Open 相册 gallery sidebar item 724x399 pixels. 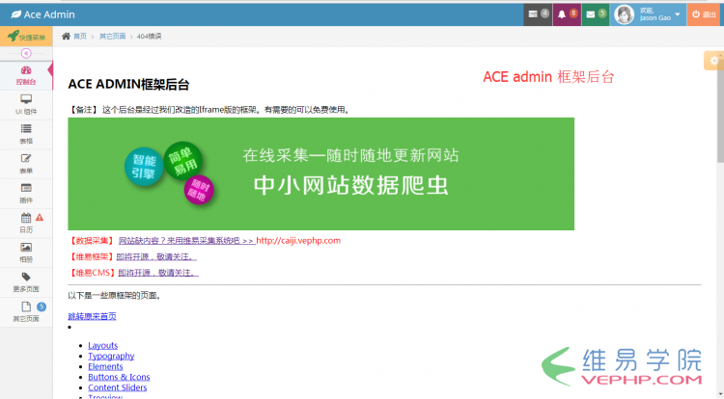click(x=26, y=253)
